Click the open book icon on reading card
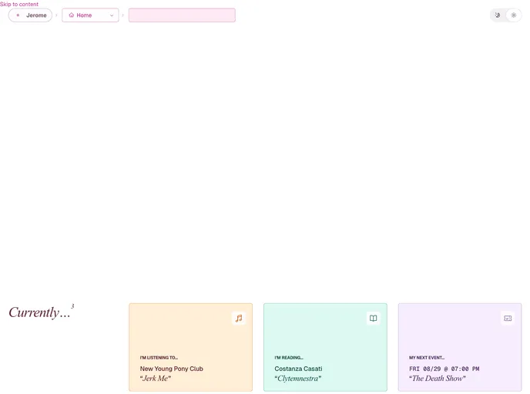 tap(373, 318)
